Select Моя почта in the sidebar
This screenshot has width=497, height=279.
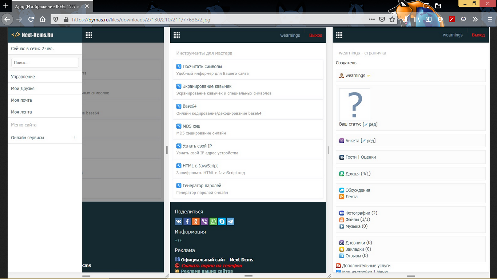[x=21, y=100]
